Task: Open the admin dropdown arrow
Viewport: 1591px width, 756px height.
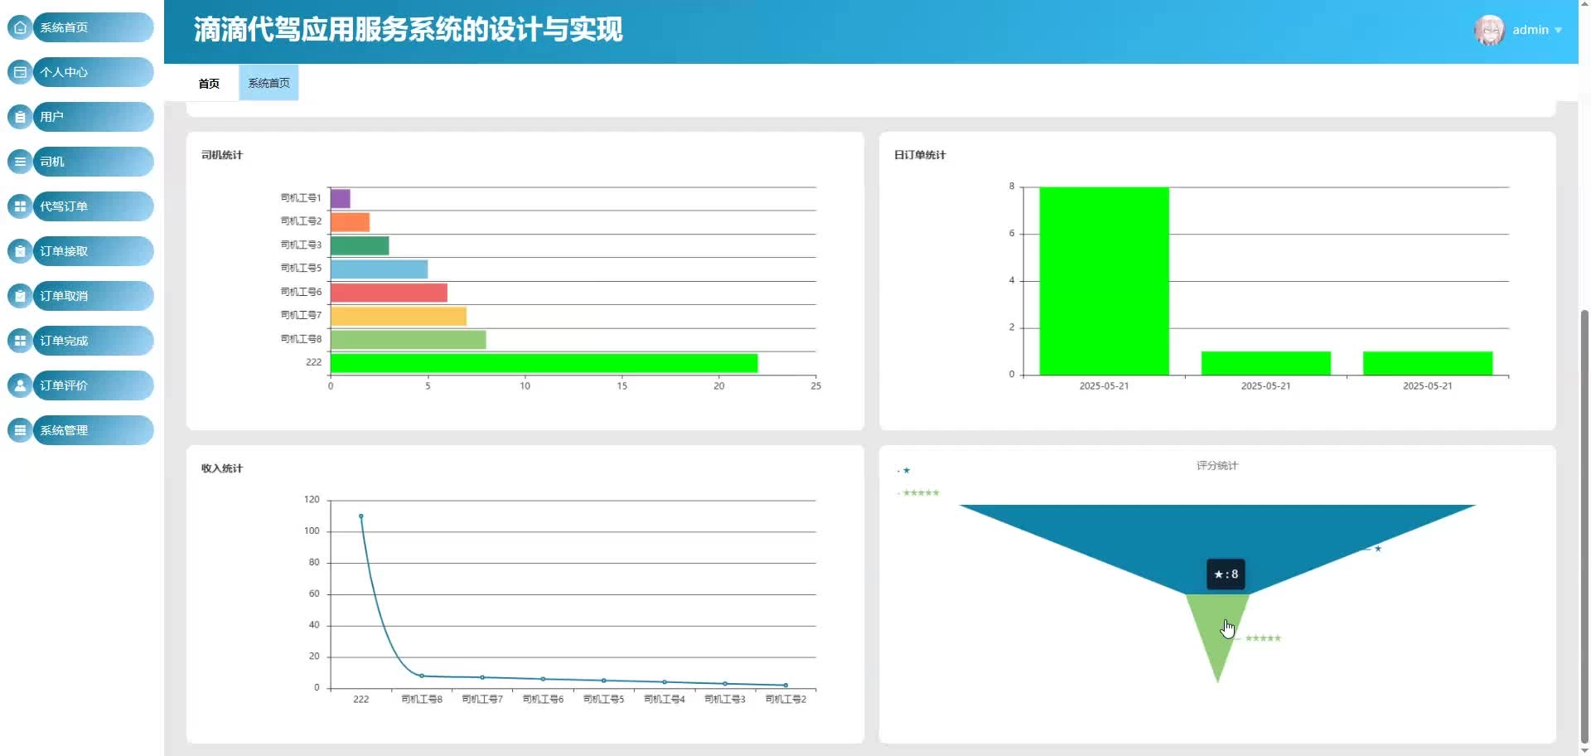Action: 1558,30
